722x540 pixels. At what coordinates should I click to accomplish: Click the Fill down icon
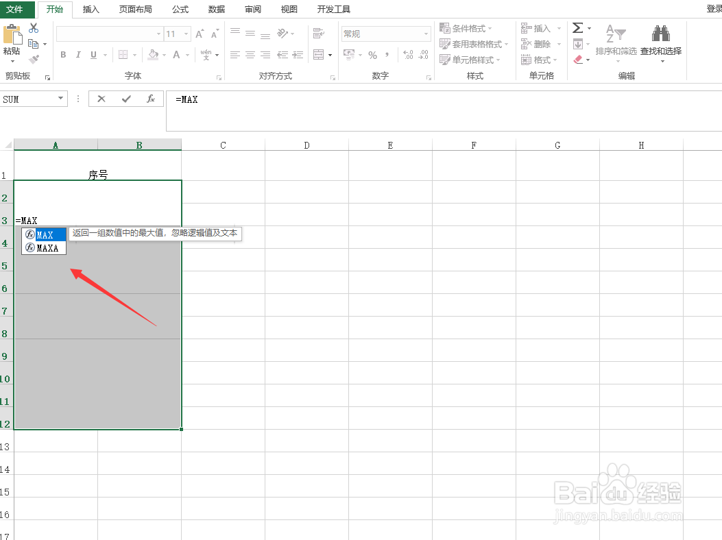pyautogui.click(x=578, y=44)
